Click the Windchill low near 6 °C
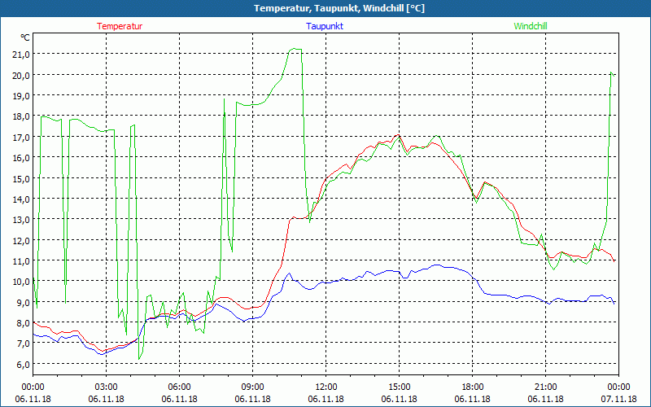The height and width of the screenshot is (407, 651). coord(139,359)
